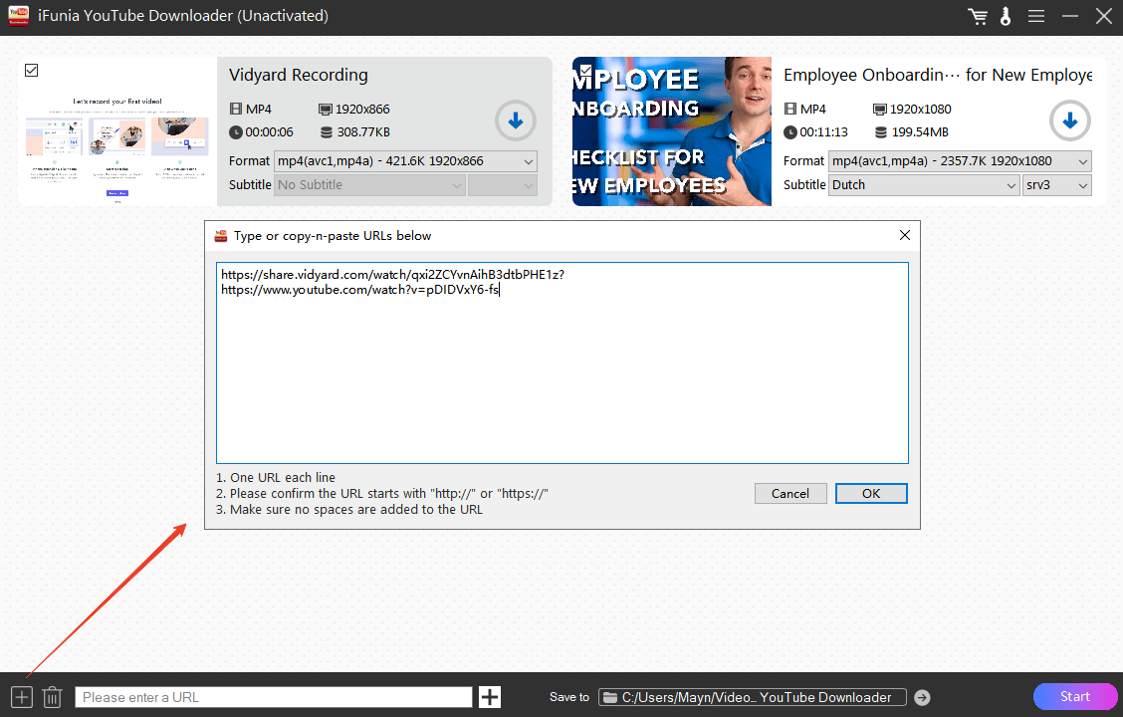
Task: Click the shopping cart purchase icon
Action: click(978, 17)
